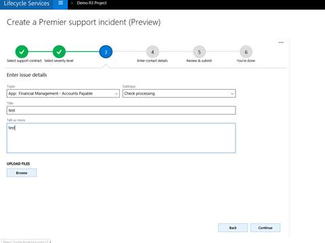Open the hamburger navigation menu icon
The width and height of the screenshot is (325, 243).
pyautogui.click(x=60, y=3)
